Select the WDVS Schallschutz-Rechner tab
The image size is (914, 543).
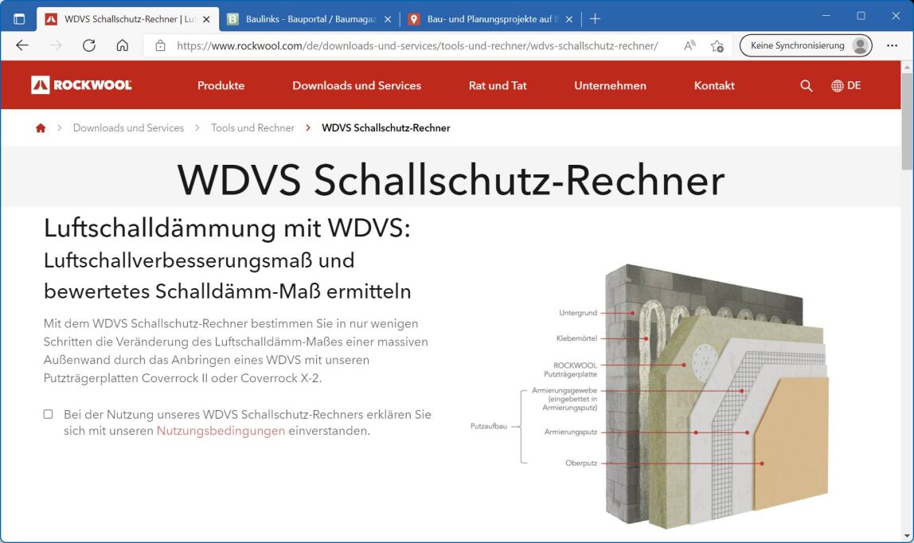point(127,19)
